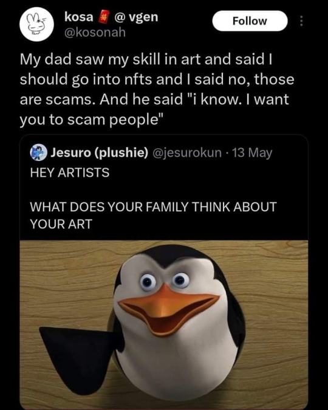Open the quoted tweet 'HEY ARTISTS' text

(70, 173)
